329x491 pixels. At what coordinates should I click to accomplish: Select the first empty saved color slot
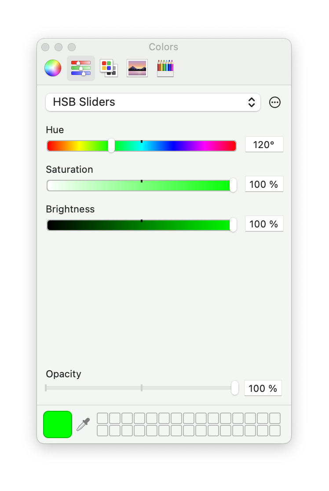102,418
